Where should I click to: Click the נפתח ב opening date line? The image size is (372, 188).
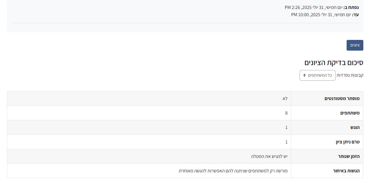(x=321, y=8)
